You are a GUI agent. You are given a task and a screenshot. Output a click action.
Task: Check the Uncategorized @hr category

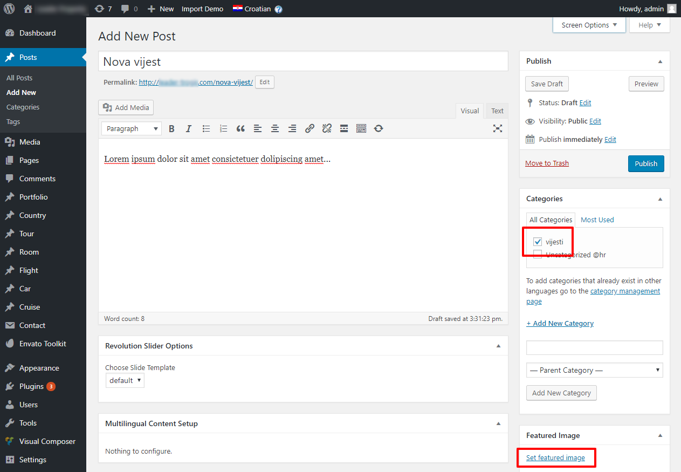(x=538, y=255)
